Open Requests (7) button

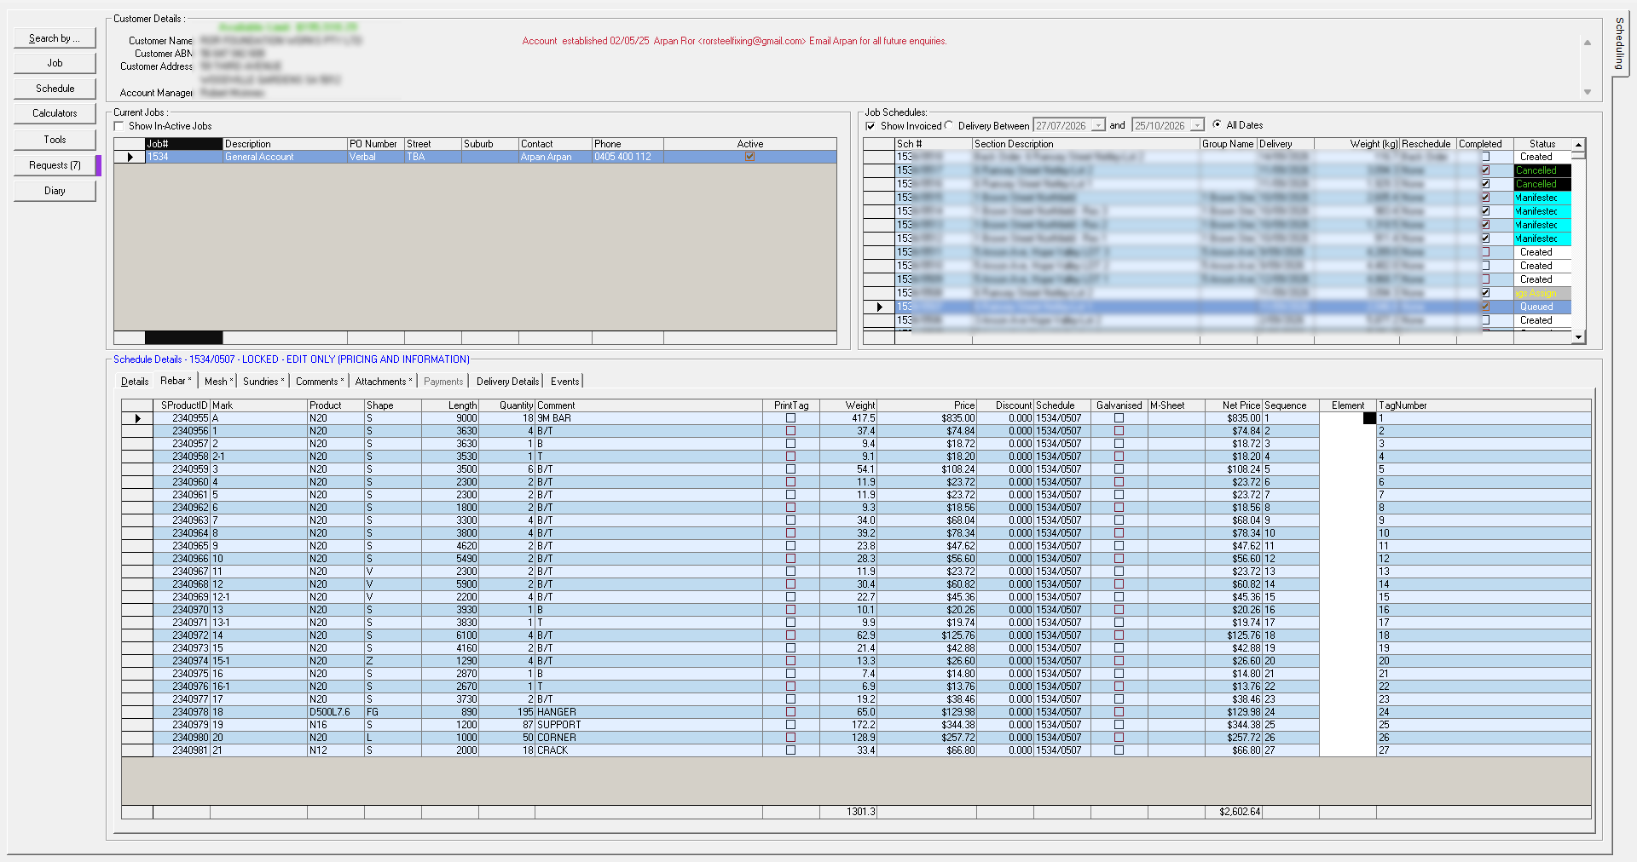point(55,165)
